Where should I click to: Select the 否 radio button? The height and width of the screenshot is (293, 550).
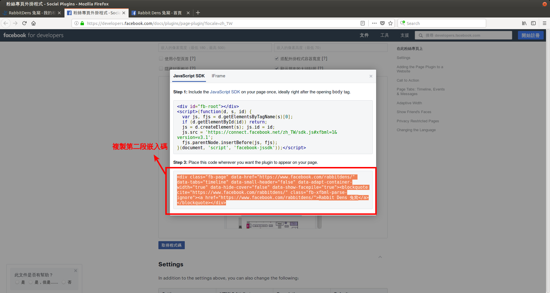coord(64,282)
